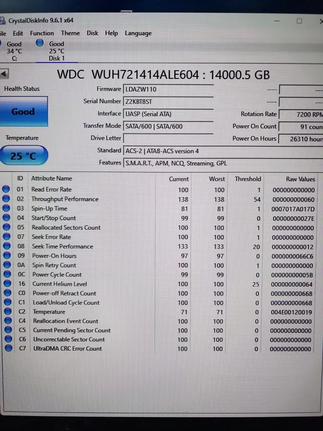Image resolution: width=323 pixels, height=431 pixels.
Task: Click the Health Status label
Action: point(22,89)
